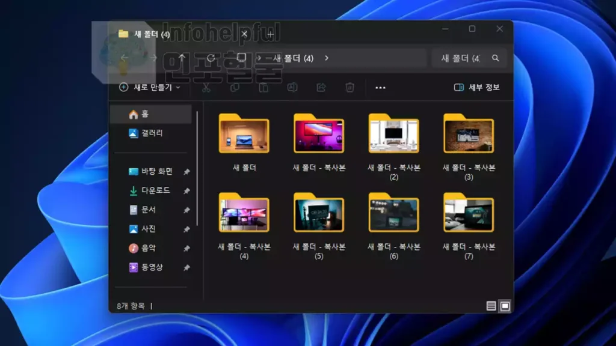
Task: Open 동영상 in the sidebar
Action: 150,267
